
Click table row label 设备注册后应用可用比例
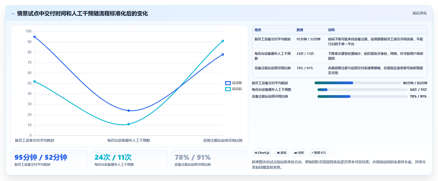point(272,68)
